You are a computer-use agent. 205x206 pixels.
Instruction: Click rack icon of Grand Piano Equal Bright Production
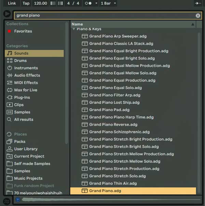(85, 51)
